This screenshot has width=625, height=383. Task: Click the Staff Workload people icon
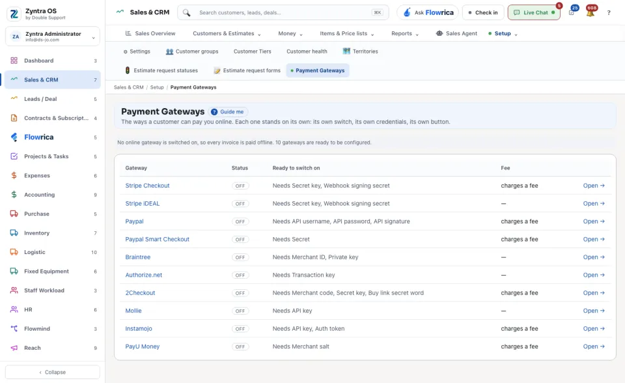(x=14, y=291)
